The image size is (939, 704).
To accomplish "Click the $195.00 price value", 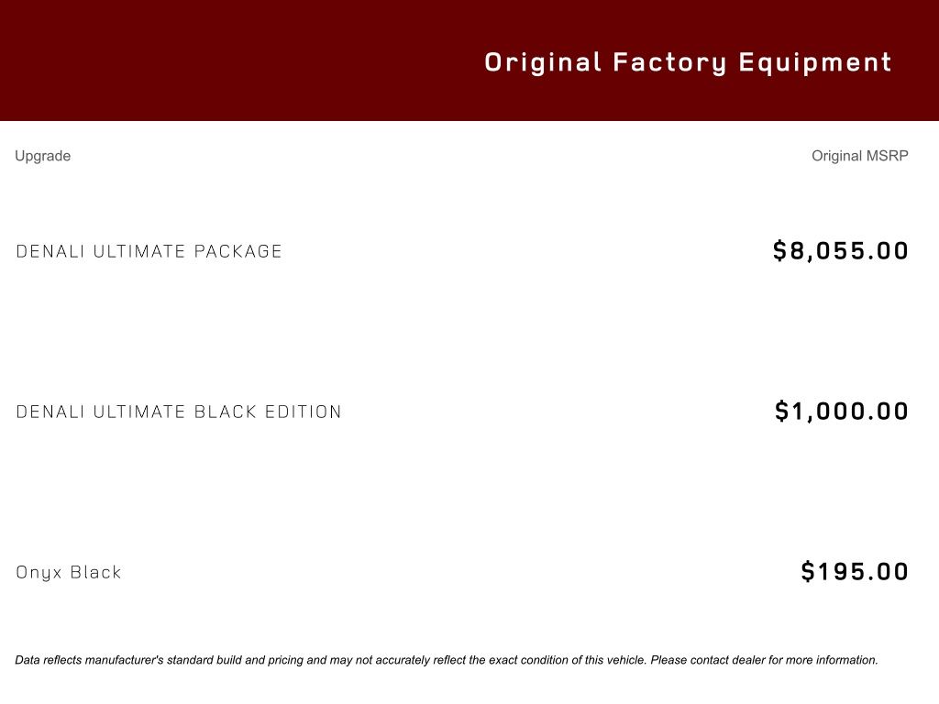I will pos(855,571).
